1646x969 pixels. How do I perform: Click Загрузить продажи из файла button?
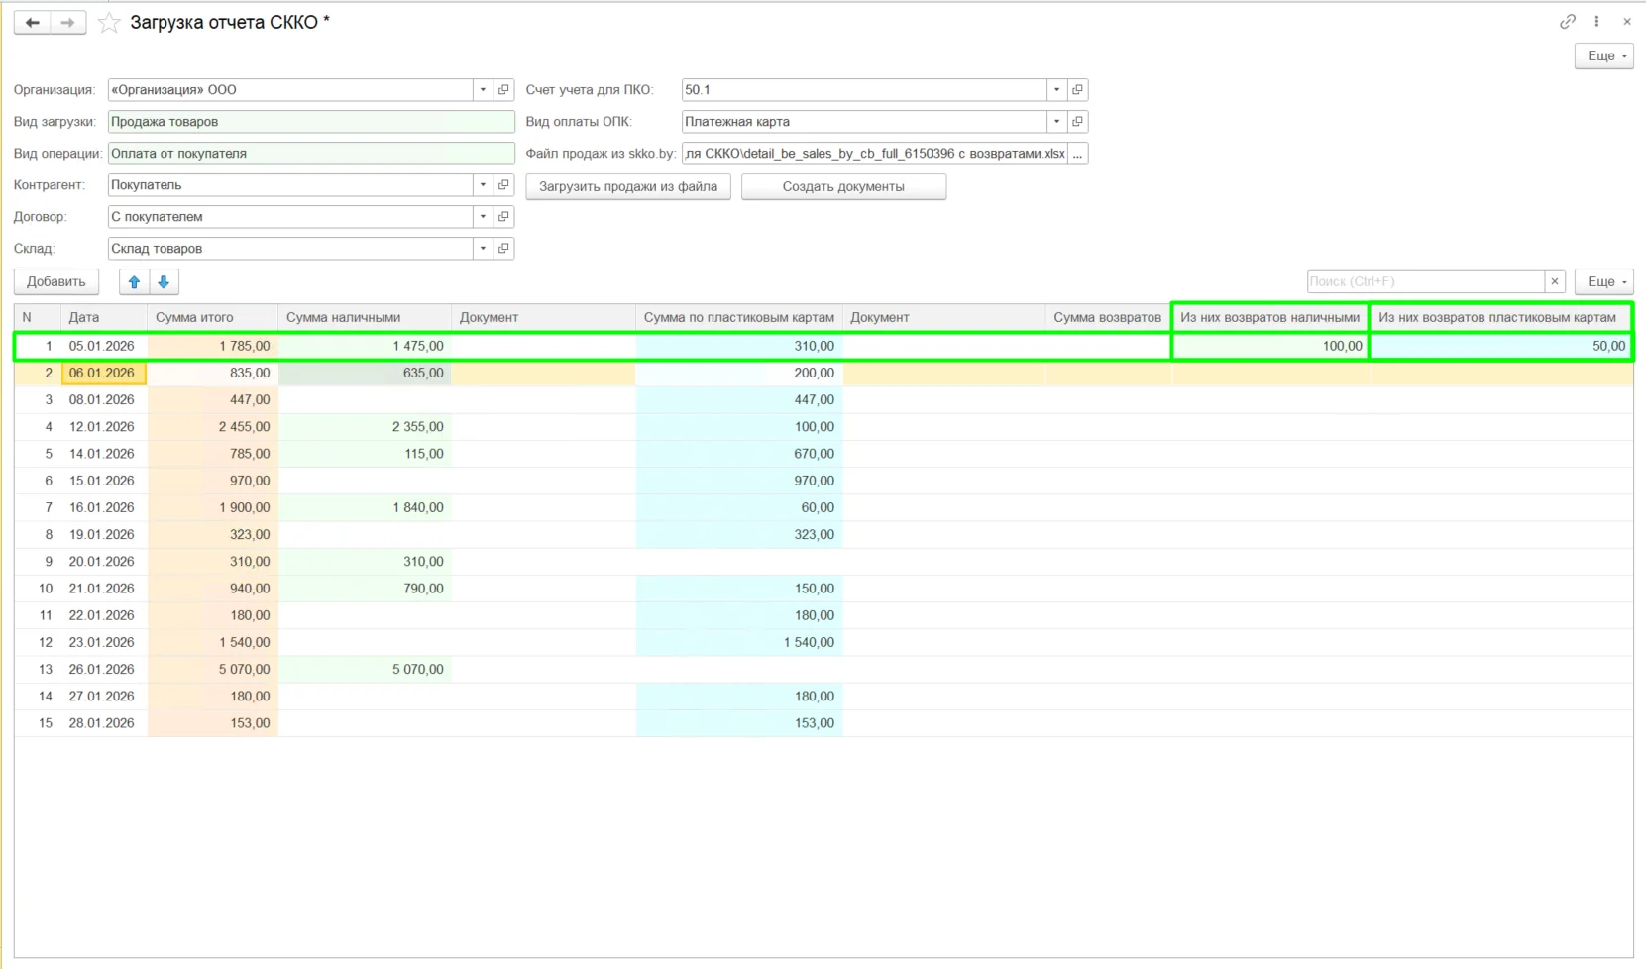pos(628,186)
